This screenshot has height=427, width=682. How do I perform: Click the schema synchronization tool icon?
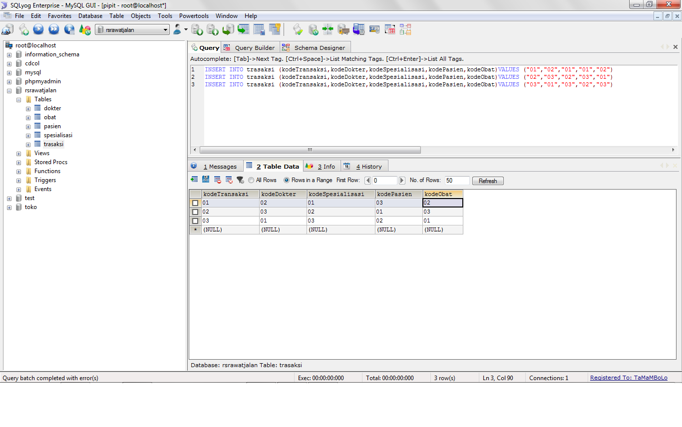(313, 29)
